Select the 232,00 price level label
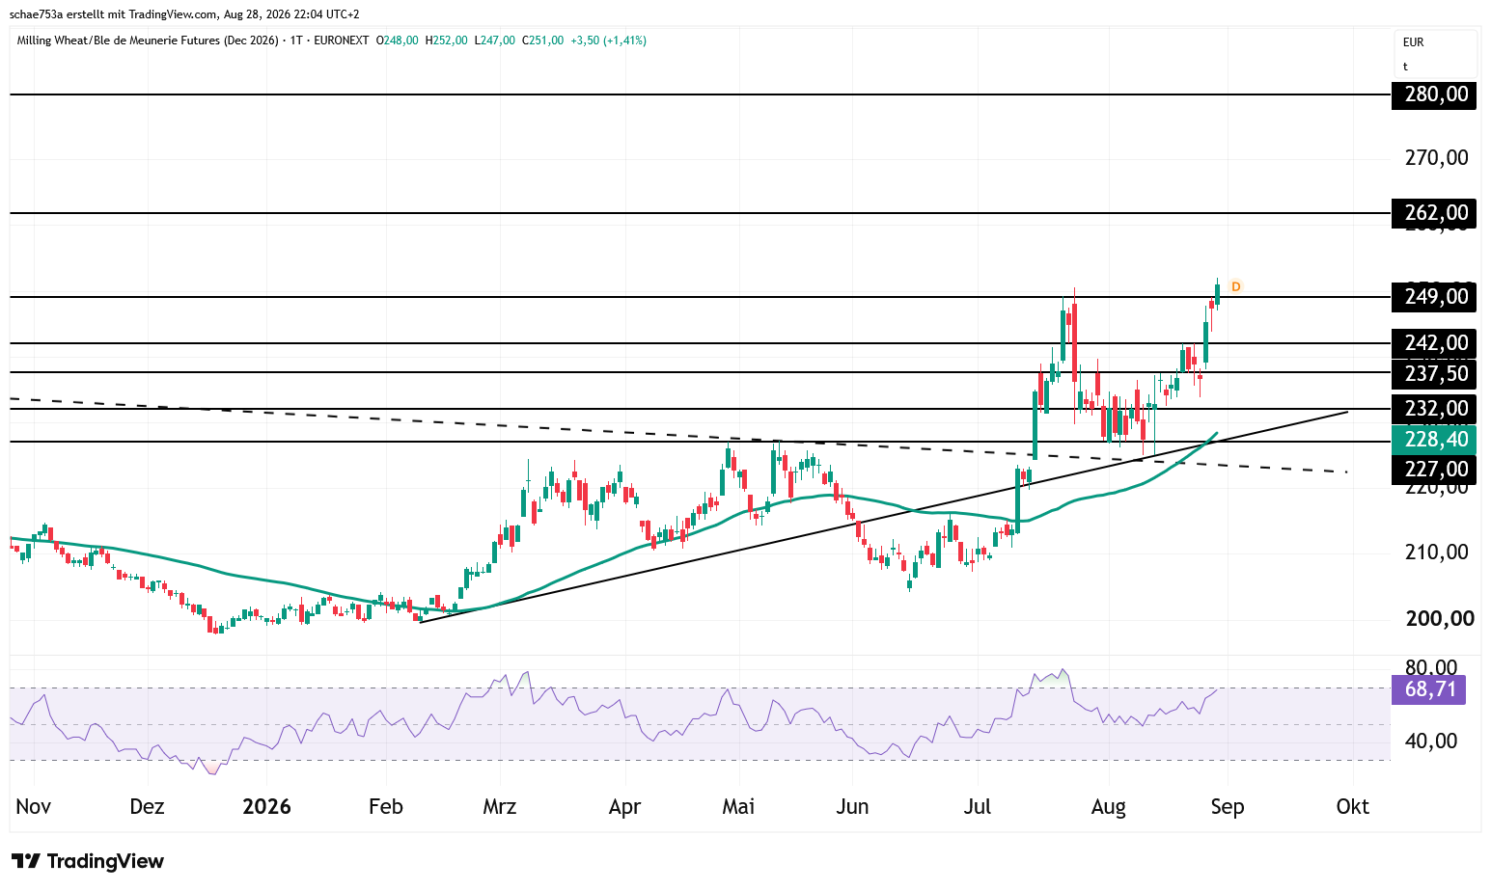 [1434, 409]
